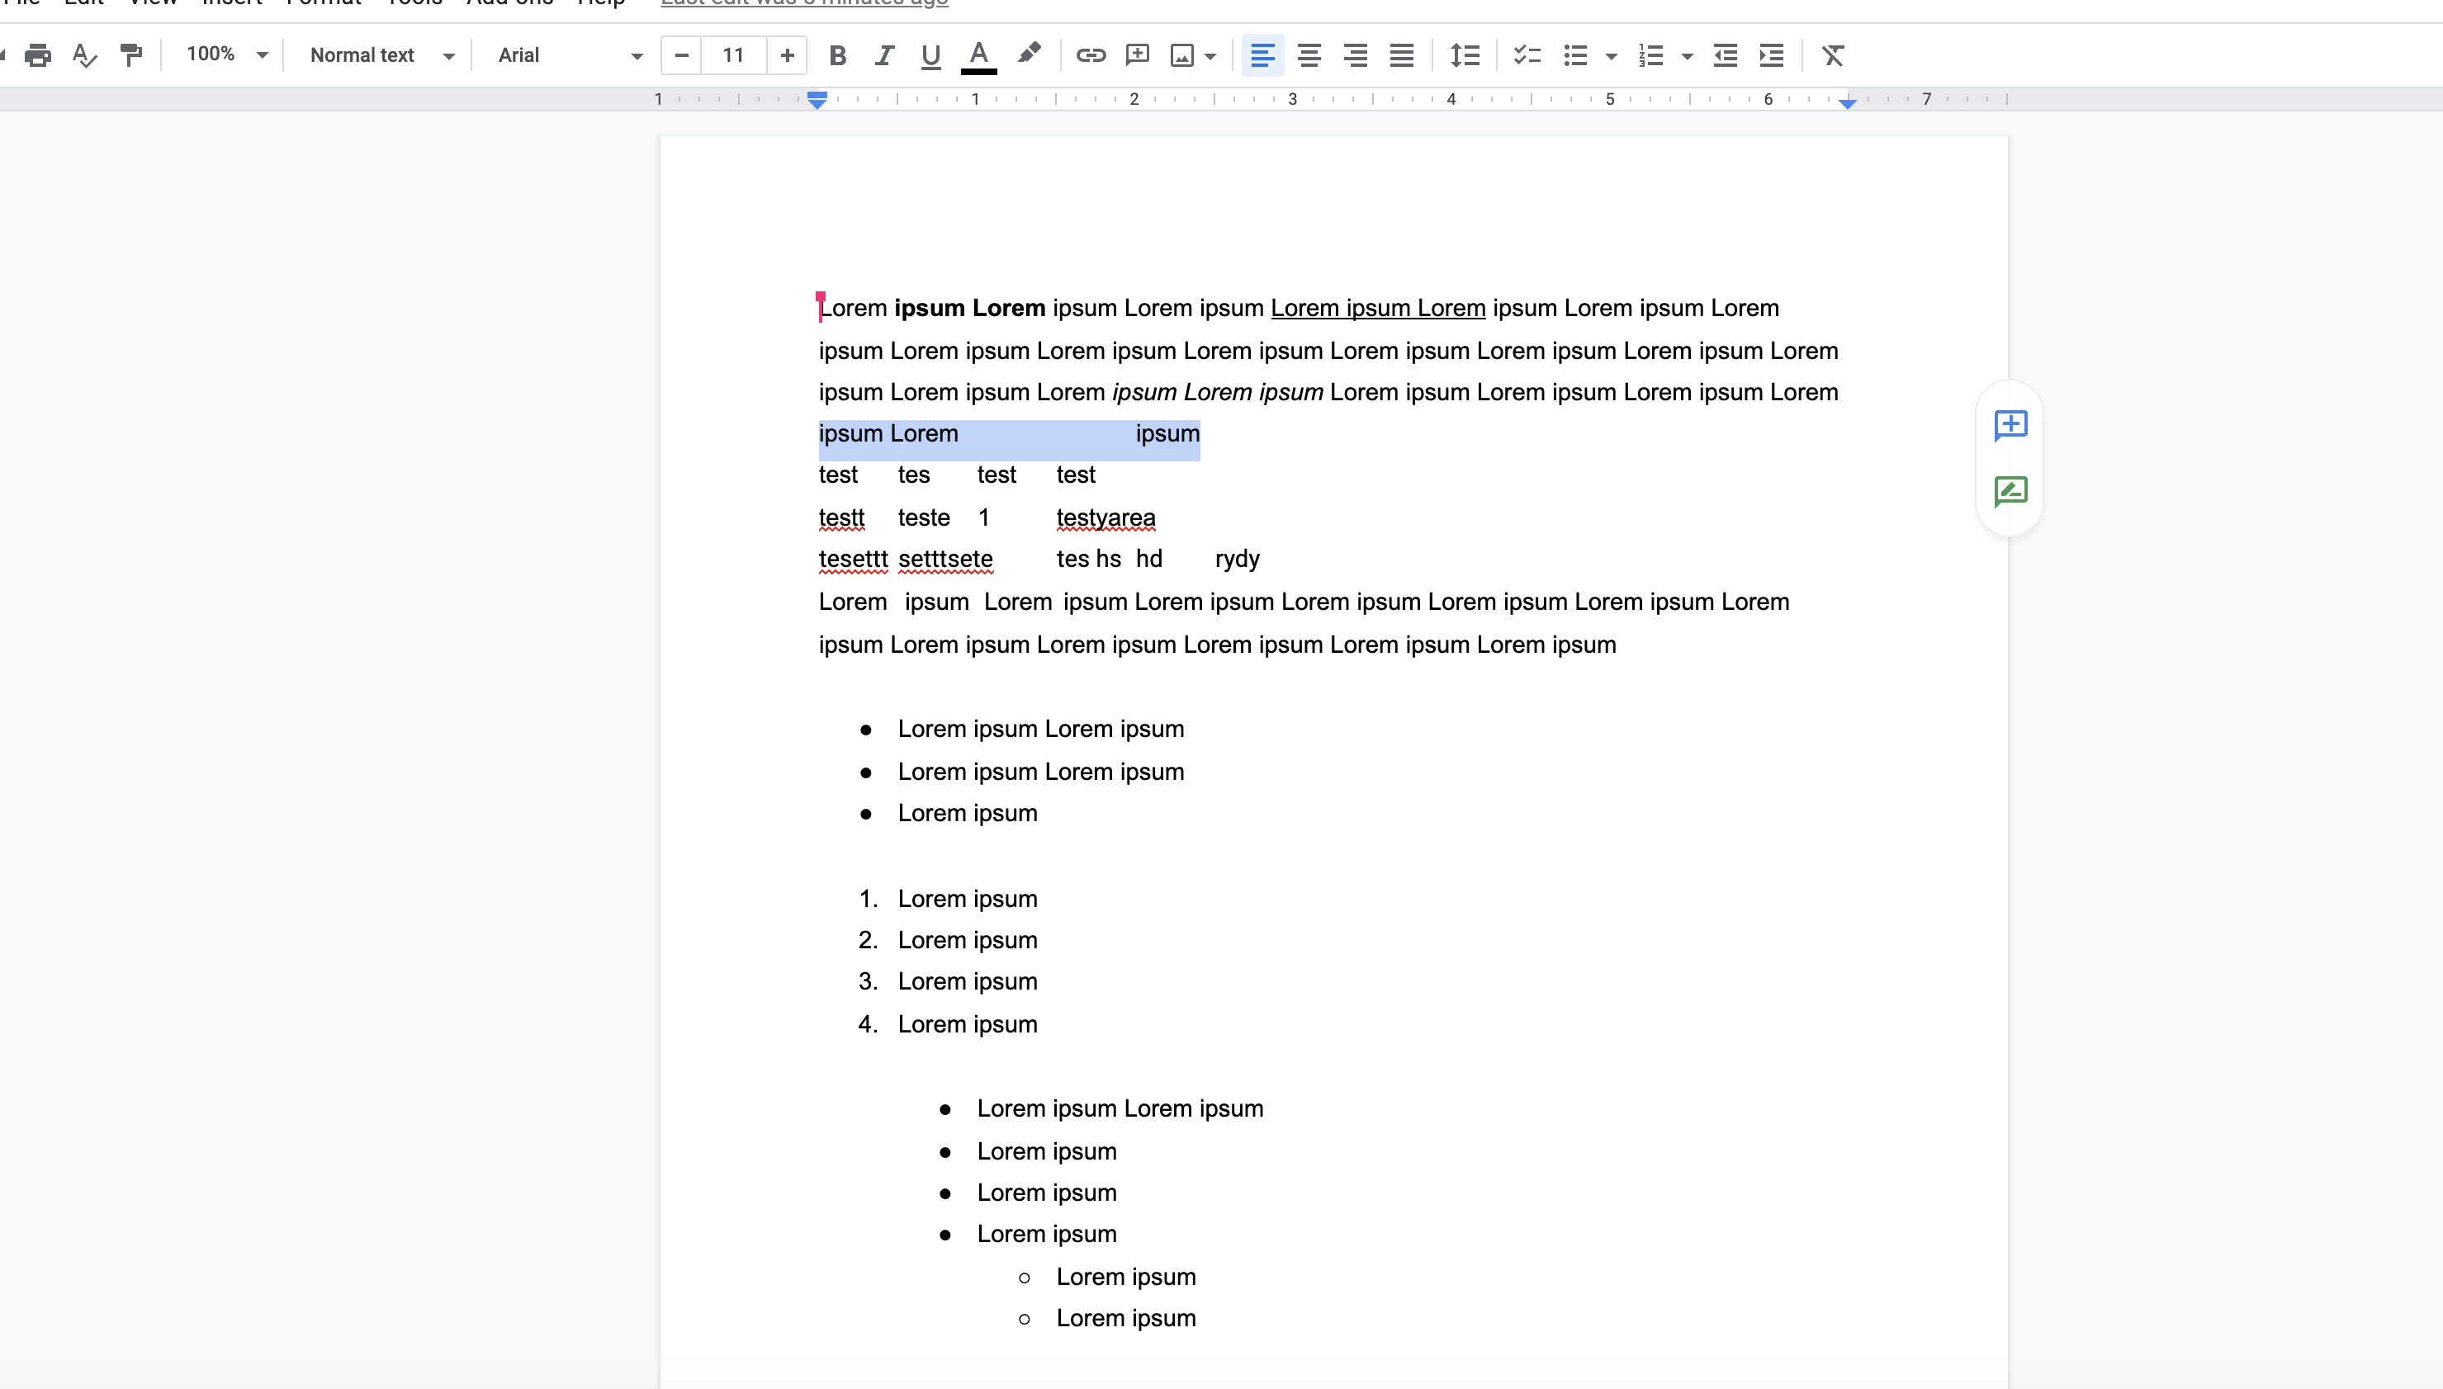
Task: Toggle bold formatting
Action: point(837,54)
